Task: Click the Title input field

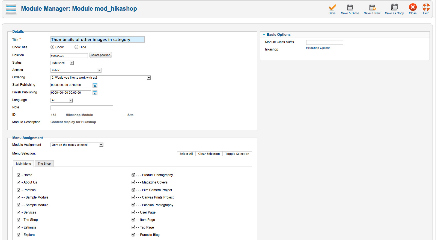Action: tap(97, 40)
